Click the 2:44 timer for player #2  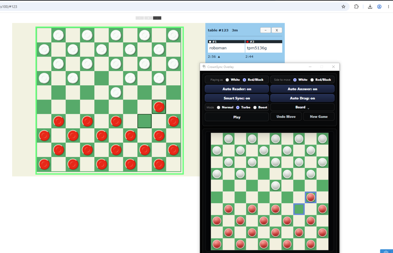[x=249, y=57]
